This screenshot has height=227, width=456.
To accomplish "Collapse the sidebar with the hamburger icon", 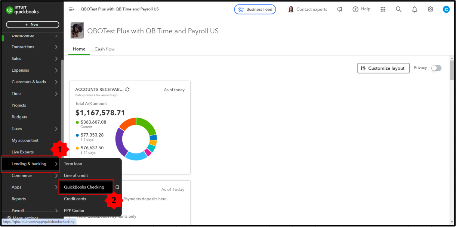I will coord(71,9).
